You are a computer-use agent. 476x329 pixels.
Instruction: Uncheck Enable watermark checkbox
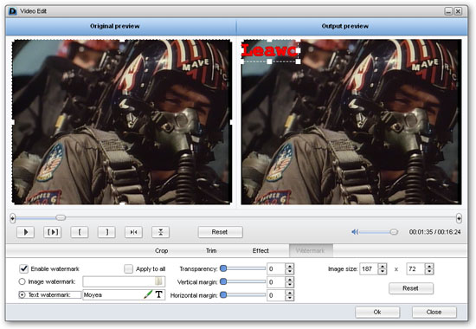[23, 268]
